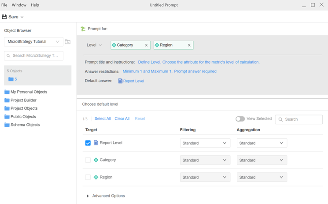Image resolution: width=328 pixels, height=204 pixels.
Task: Remove the Region attribute chip
Action: coord(189,45)
